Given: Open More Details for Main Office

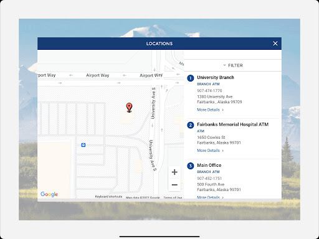Looking at the screenshot, I should (210, 197).
